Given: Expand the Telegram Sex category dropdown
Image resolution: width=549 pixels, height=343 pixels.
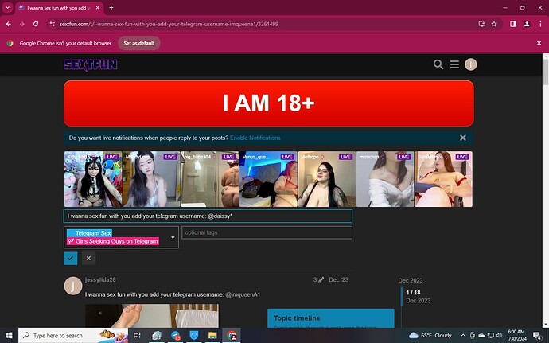Looking at the screenshot, I should (x=121, y=237).
